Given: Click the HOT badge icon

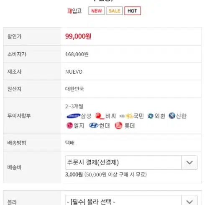Looking at the screenshot, I should coord(133,11).
